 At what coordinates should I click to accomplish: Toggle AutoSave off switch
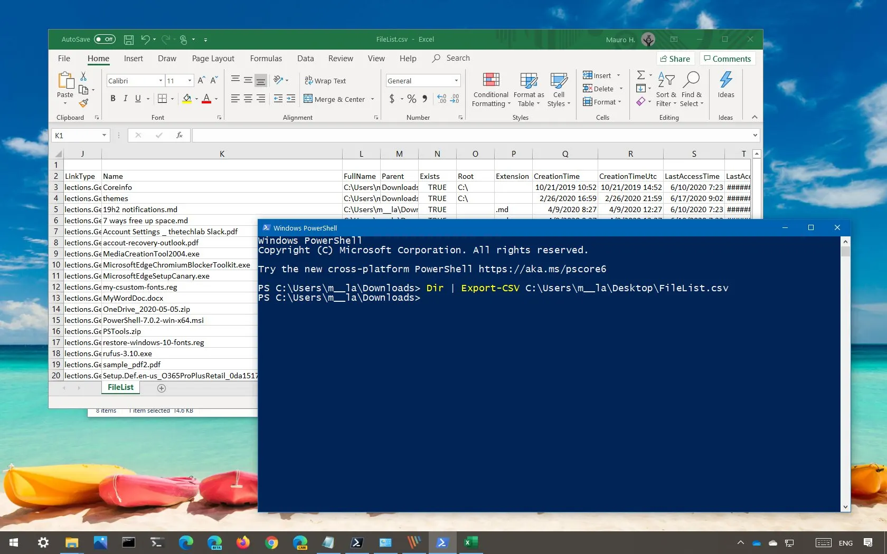(x=105, y=39)
